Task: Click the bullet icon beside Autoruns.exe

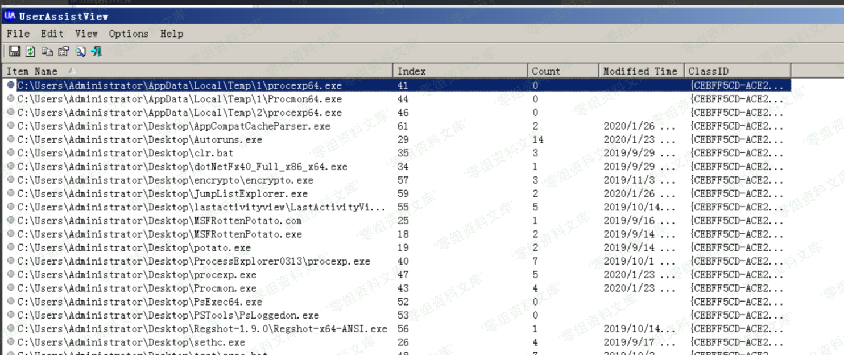Action: (11, 139)
